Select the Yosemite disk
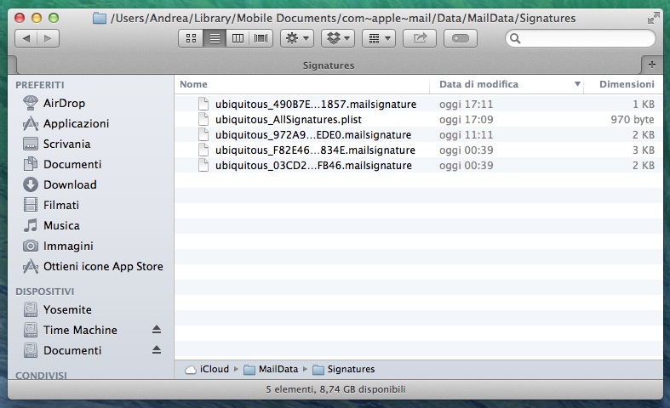 point(67,309)
